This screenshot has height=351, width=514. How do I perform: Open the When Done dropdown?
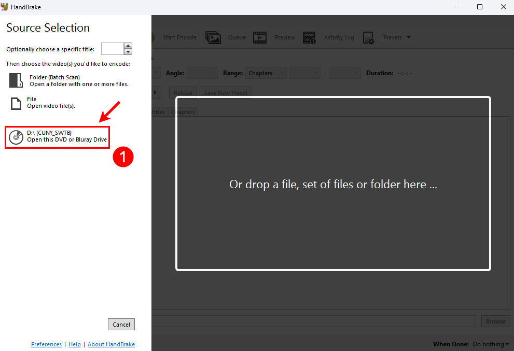(x=491, y=344)
